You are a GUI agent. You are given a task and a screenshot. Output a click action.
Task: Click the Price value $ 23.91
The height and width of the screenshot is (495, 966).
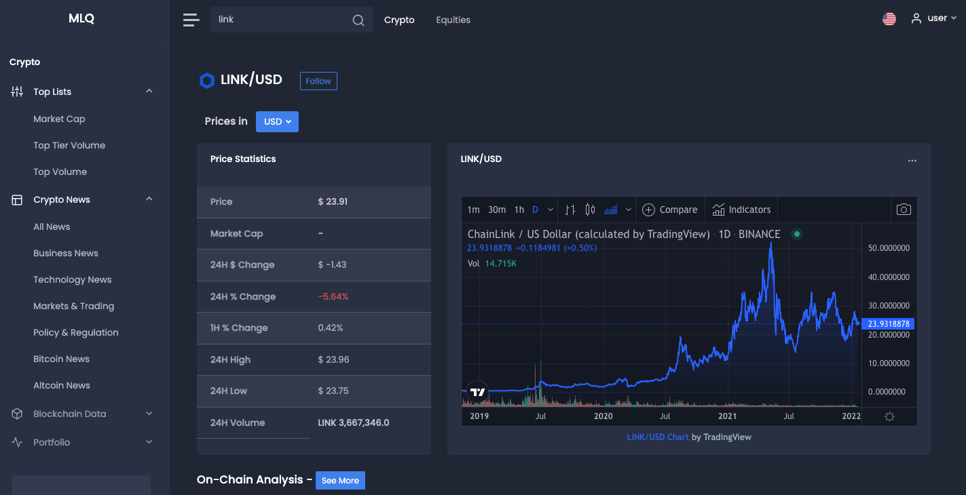tap(333, 201)
